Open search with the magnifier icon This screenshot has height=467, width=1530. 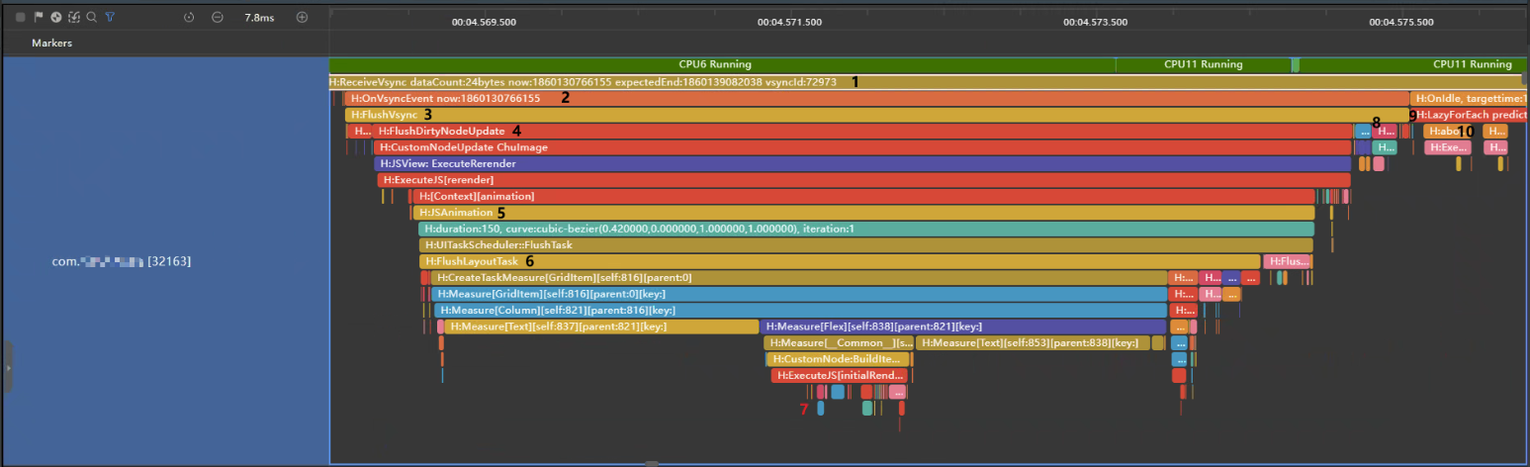[x=91, y=17]
